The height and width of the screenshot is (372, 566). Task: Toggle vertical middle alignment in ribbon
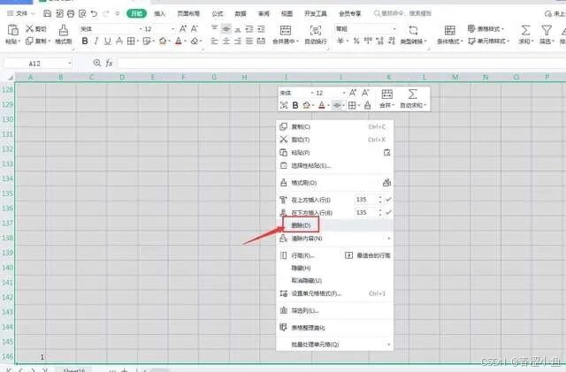(226, 28)
